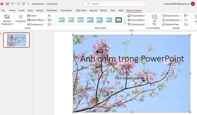Image resolution: width=197 pixels, height=115 pixels.
Task: Click the Compress Pictures icon
Action: coord(49,16)
